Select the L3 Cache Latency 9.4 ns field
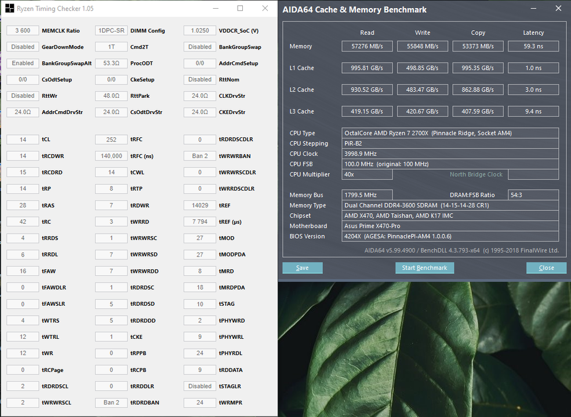Screen dimensions: 571x417 [x=533, y=111]
